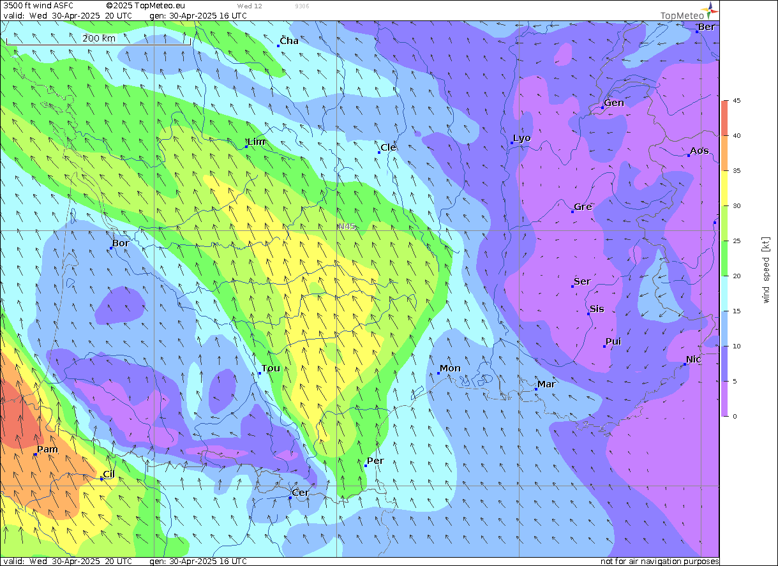This screenshot has height=566, width=778.
Task: Click the Ber city label
Action: click(707, 27)
